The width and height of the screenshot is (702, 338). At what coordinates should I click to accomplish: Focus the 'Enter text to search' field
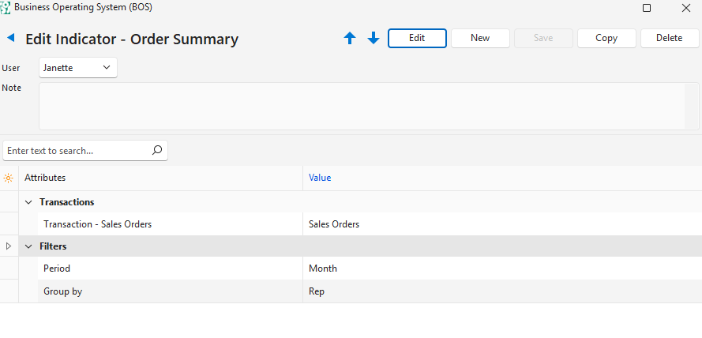click(x=75, y=150)
